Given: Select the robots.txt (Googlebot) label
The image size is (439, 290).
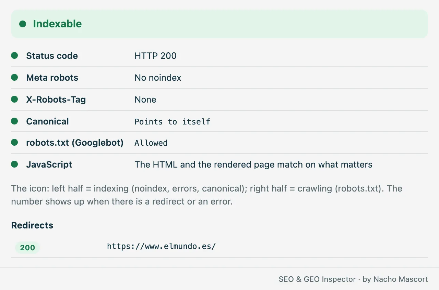Looking at the screenshot, I should tap(75, 143).
